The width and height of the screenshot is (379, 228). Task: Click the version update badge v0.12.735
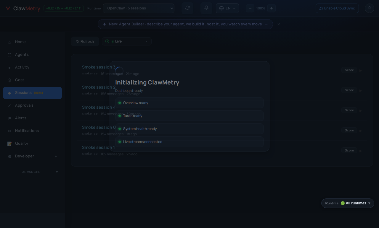coord(64,8)
